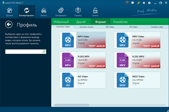This screenshot has height=112, width=169.
Task: Choose the H.265 MKV profile
Action: coord(137,60)
